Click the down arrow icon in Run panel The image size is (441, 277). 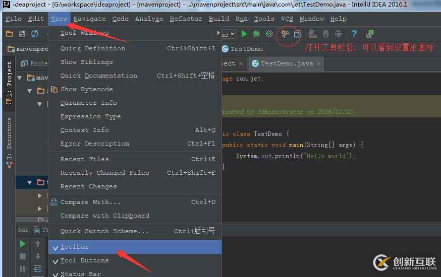(38, 256)
